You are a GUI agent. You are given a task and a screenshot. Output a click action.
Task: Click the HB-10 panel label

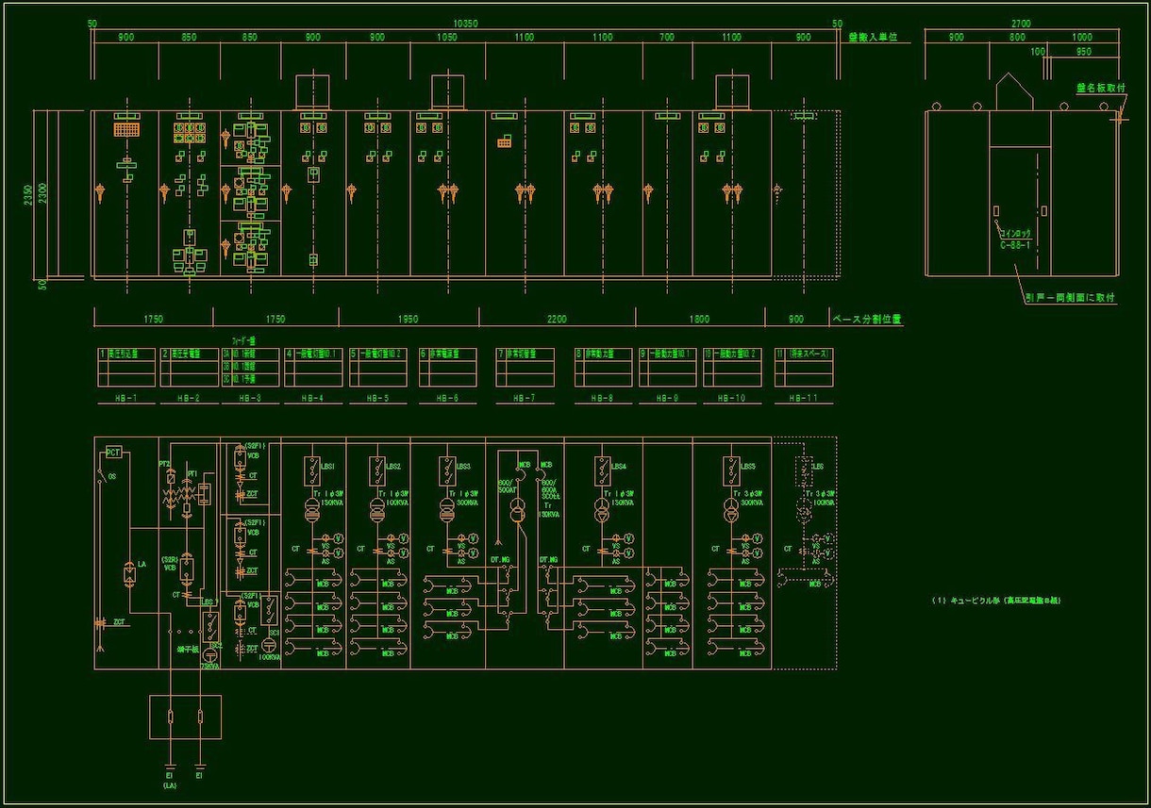pyautogui.click(x=731, y=399)
